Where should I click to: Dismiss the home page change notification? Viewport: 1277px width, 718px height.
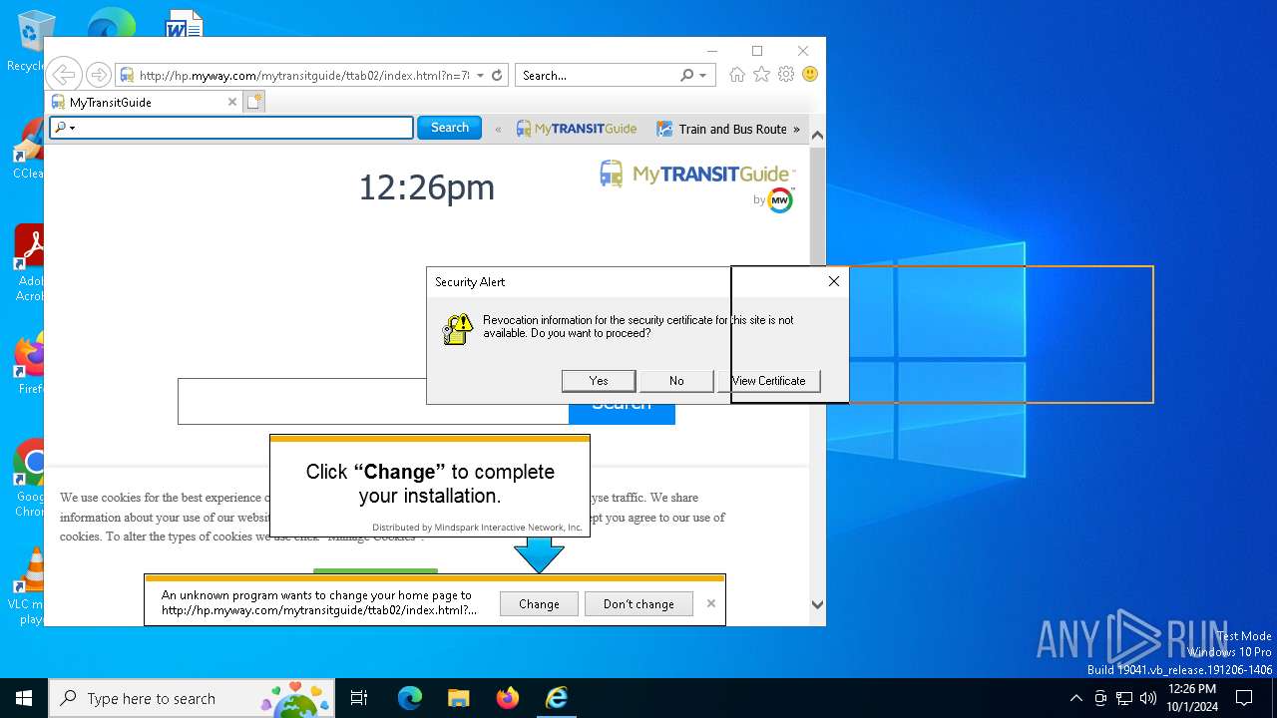coord(711,603)
